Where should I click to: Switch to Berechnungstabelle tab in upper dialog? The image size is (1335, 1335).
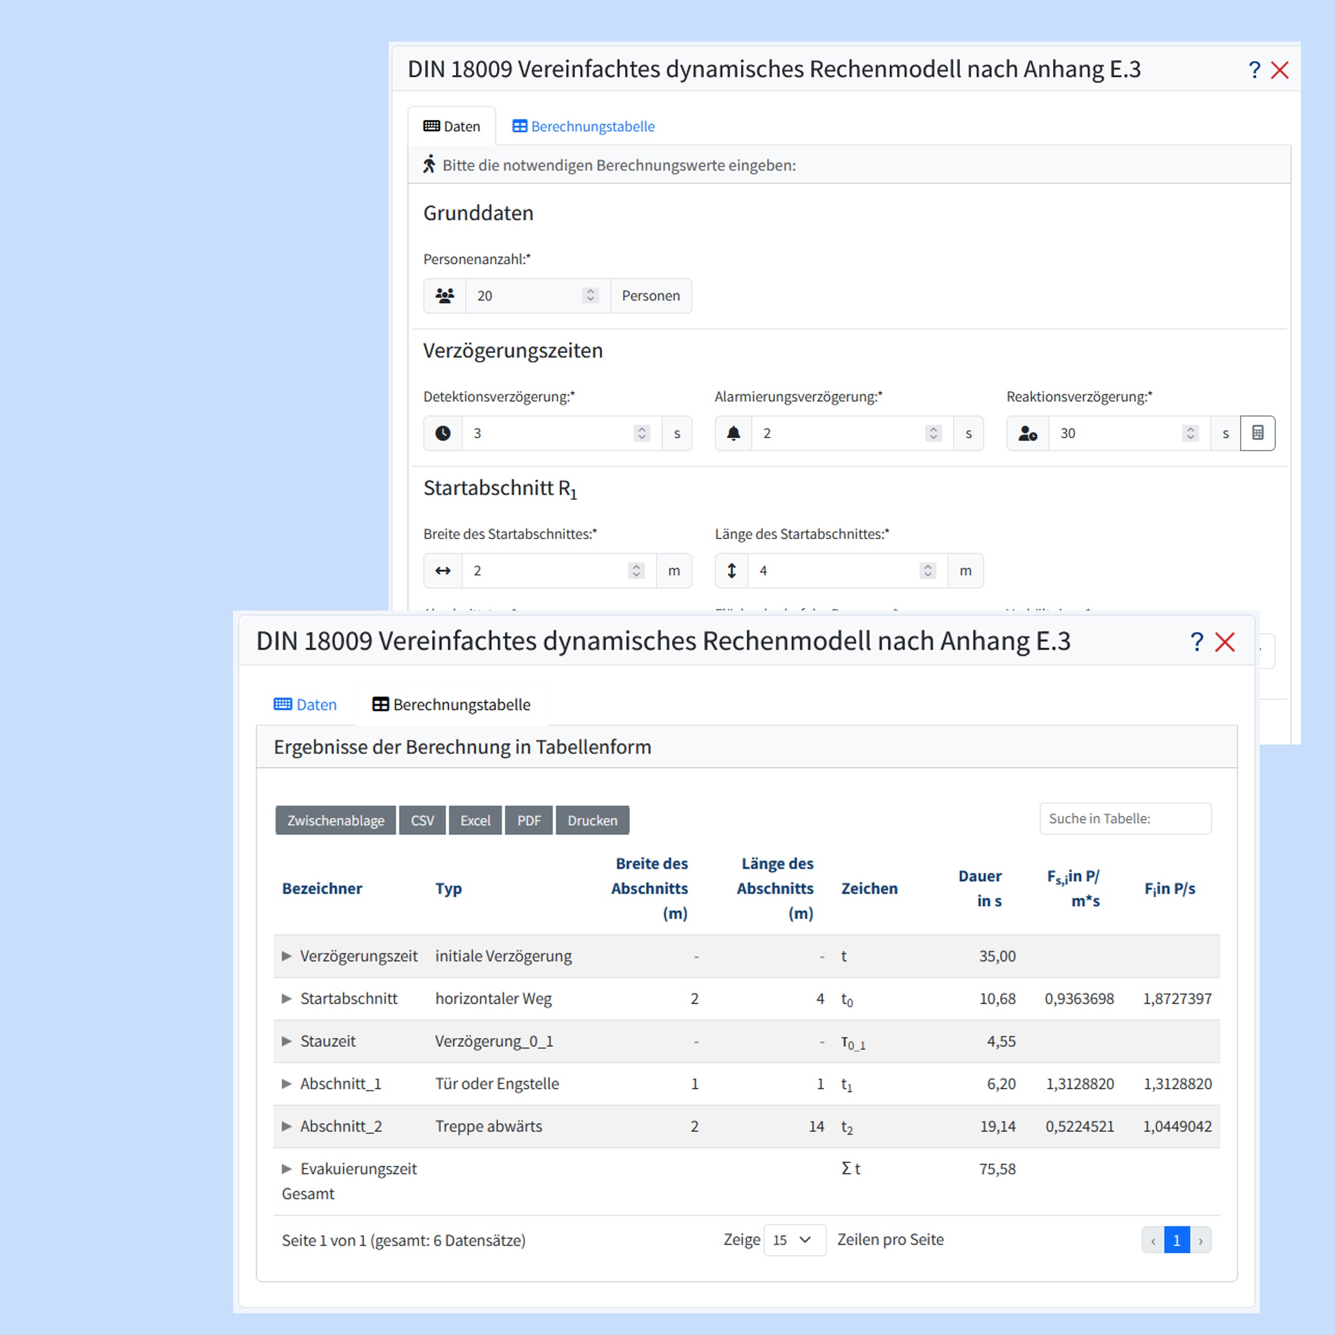[x=583, y=127]
